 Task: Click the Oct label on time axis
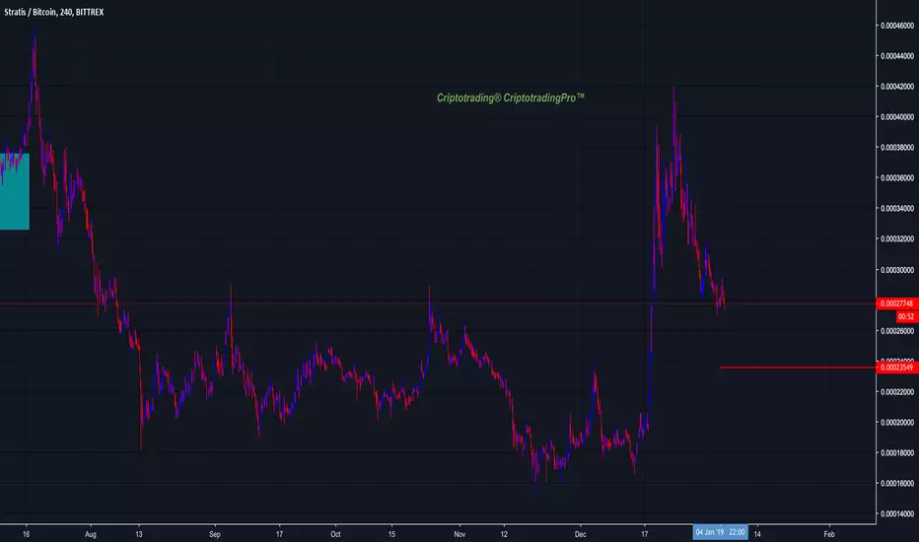[x=335, y=534]
